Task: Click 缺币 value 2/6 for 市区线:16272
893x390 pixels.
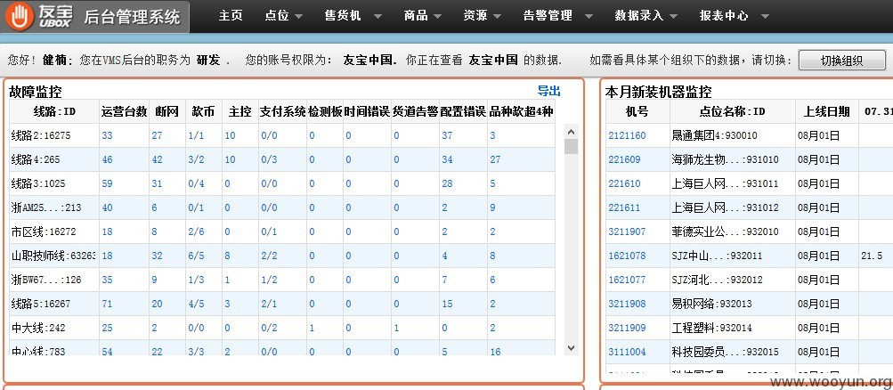Action: [x=197, y=232]
